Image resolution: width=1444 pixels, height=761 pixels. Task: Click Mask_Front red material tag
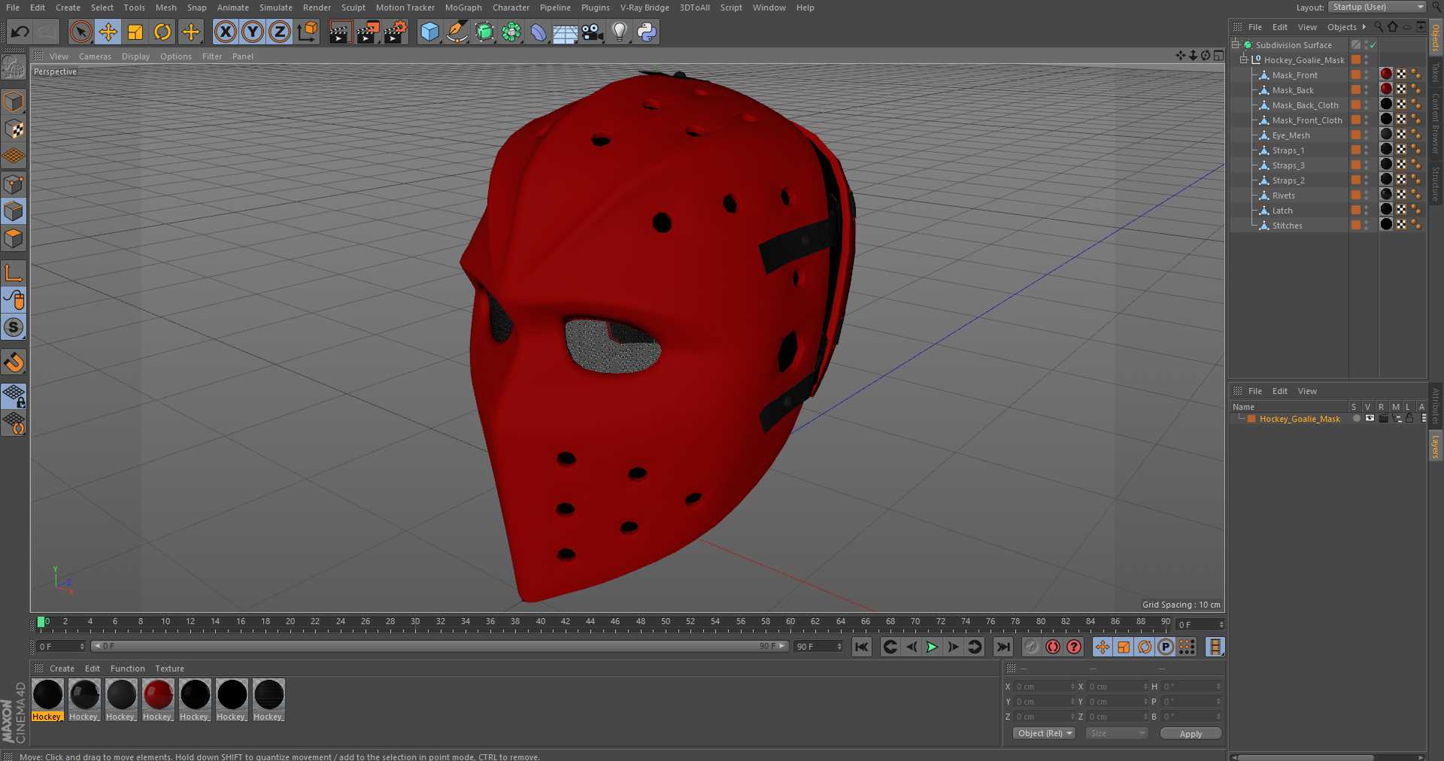[1386, 74]
